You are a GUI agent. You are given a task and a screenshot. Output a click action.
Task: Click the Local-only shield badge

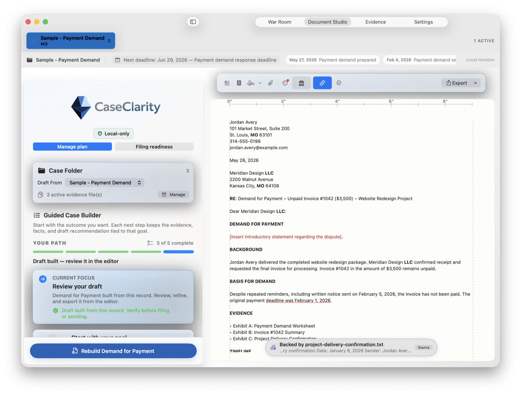[x=113, y=134]
